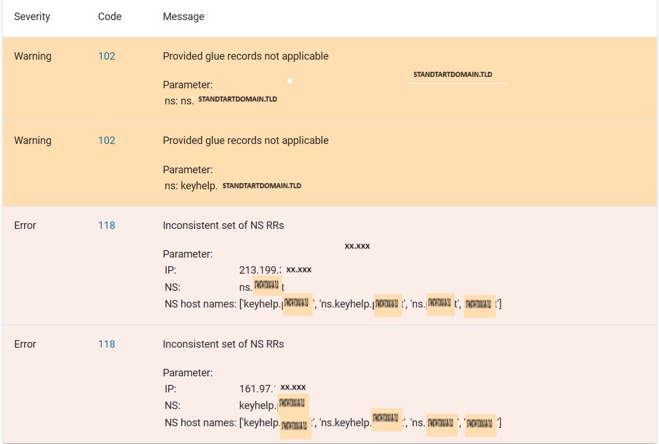Open code 118 link for IP 161.97 error
The width and height of the screenshot is (659, 444).
click(107, 344)
